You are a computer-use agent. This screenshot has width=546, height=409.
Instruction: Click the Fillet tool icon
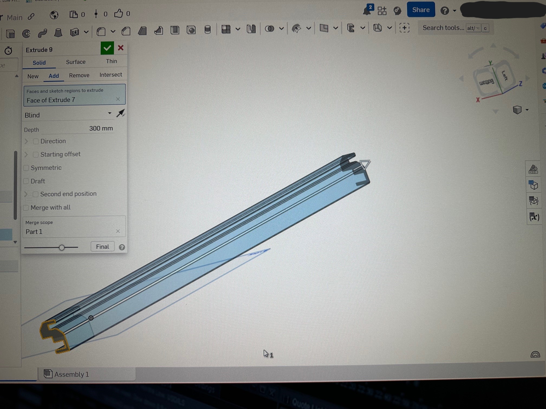(x=101, y=32)
